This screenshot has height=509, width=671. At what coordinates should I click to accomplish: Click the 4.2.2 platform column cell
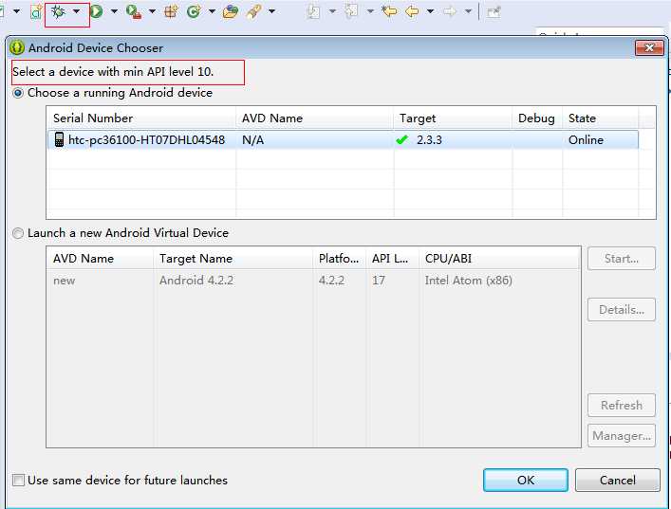tap(331, 281)
